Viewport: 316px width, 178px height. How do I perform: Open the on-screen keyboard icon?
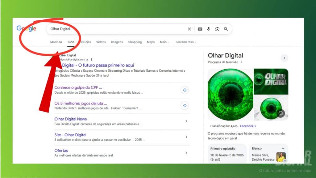pos(200,29)
